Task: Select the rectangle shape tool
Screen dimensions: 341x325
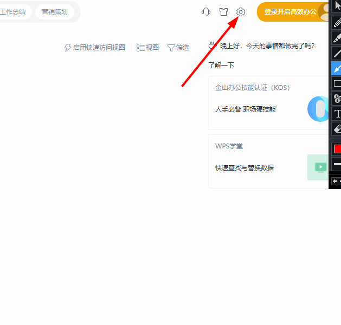Action: [x=337, y=83]
